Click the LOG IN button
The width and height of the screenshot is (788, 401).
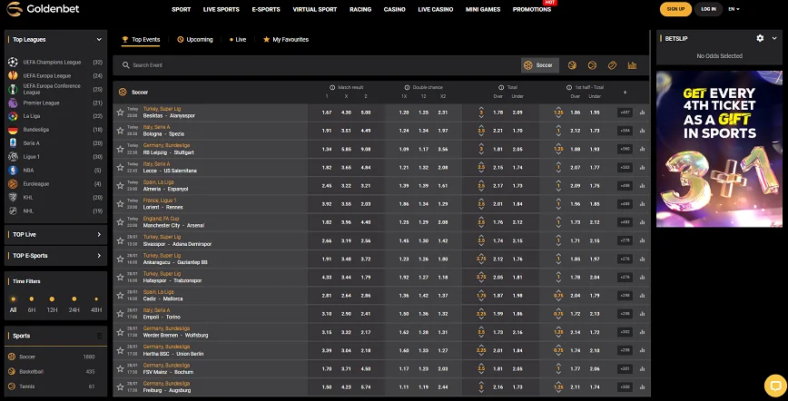click(709, 9)
